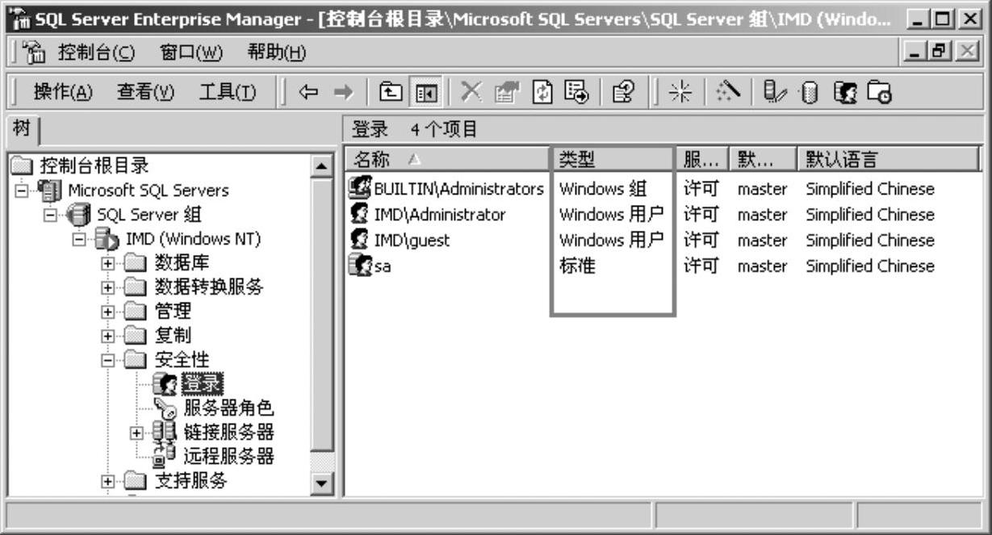The height and width of the screenshot is (535, 992).
Task: Click the new login toolbar icon
Action: point(844,93)
